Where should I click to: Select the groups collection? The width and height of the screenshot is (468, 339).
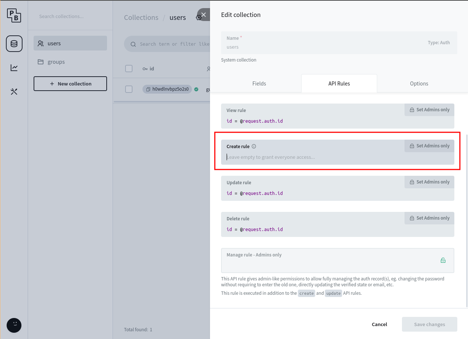(x=56, y=62)
